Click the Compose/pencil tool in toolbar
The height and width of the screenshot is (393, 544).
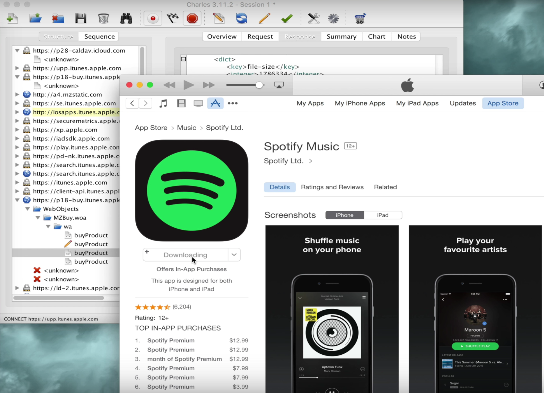click(x=264, y=18)
